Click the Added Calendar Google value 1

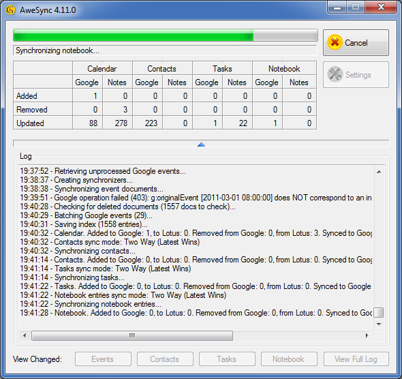click(x=95, y=96)
